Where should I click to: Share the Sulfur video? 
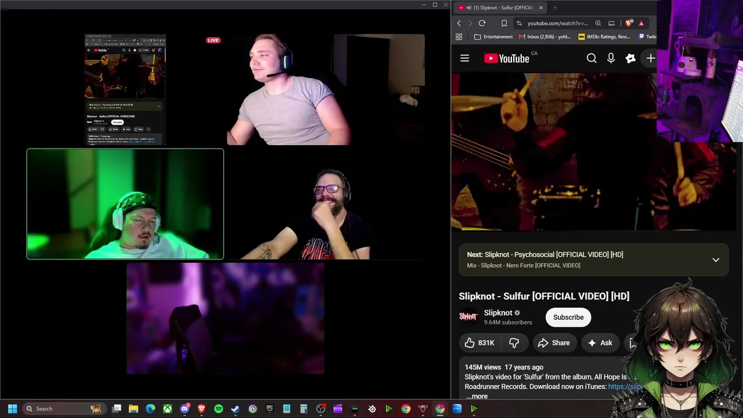click(x=554, y=343)
